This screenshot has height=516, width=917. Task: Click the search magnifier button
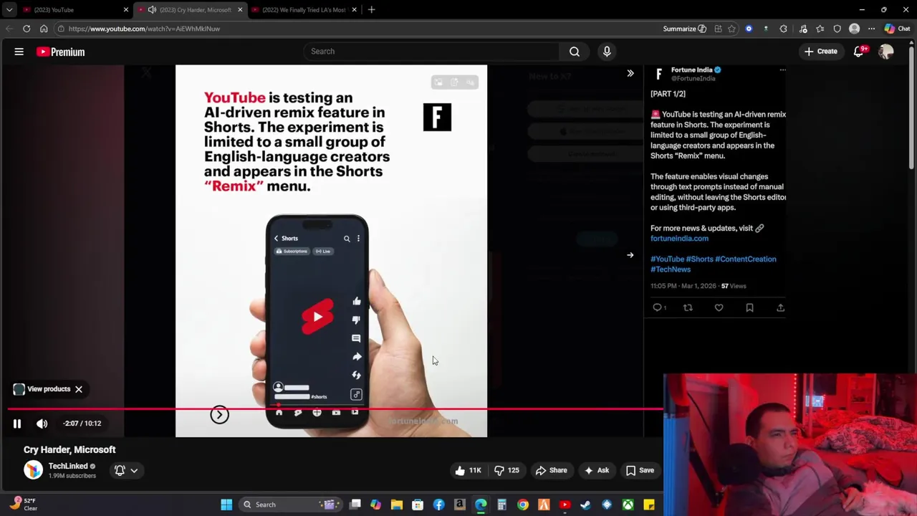(x=575, y=52)
